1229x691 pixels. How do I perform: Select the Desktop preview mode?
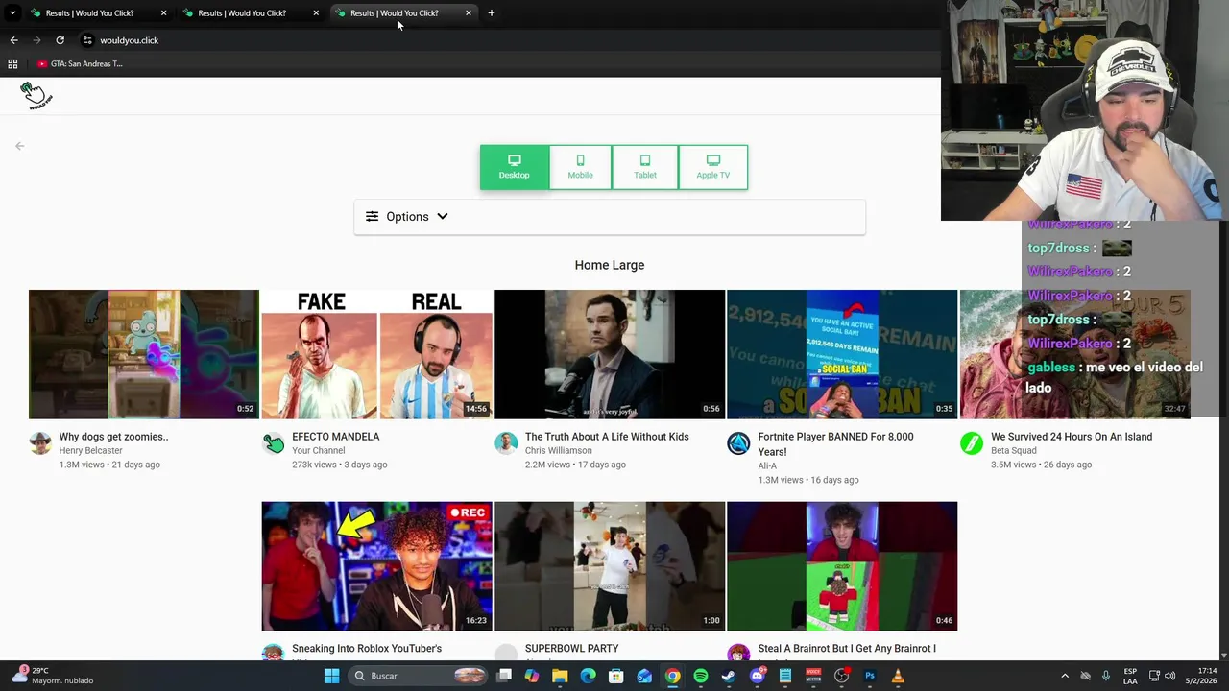tap(514, 167)
